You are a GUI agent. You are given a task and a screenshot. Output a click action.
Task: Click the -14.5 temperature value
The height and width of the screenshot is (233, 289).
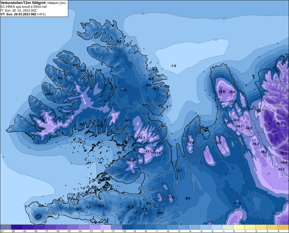click(249, 128)
